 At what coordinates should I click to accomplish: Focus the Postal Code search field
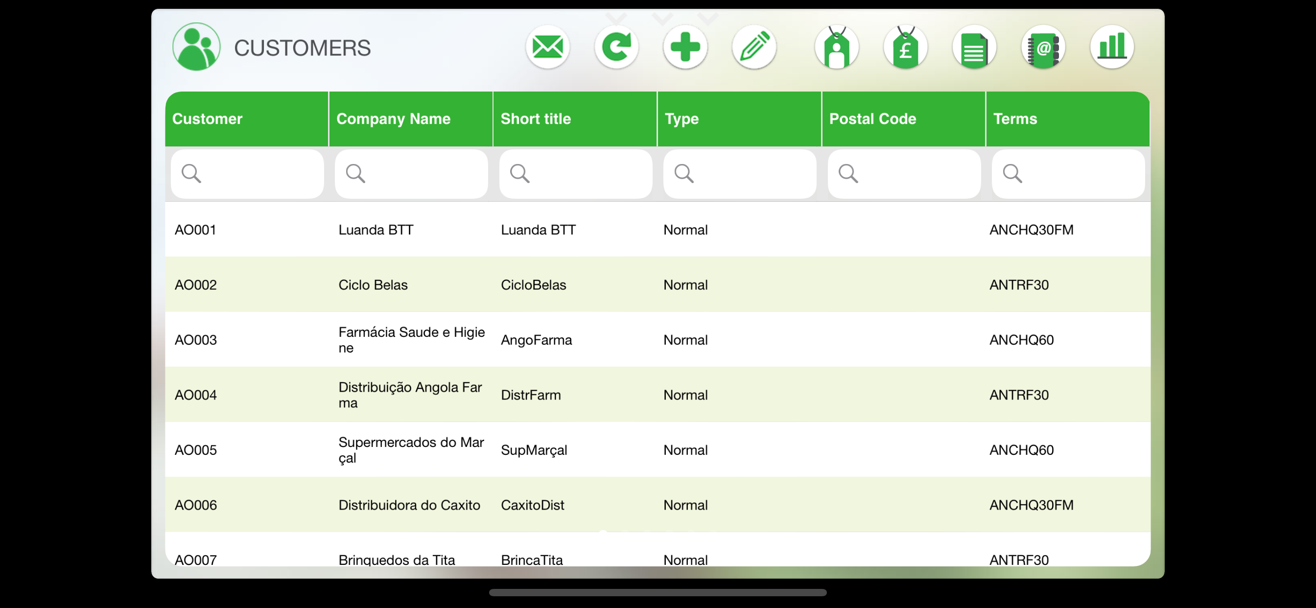click(904, 174)
